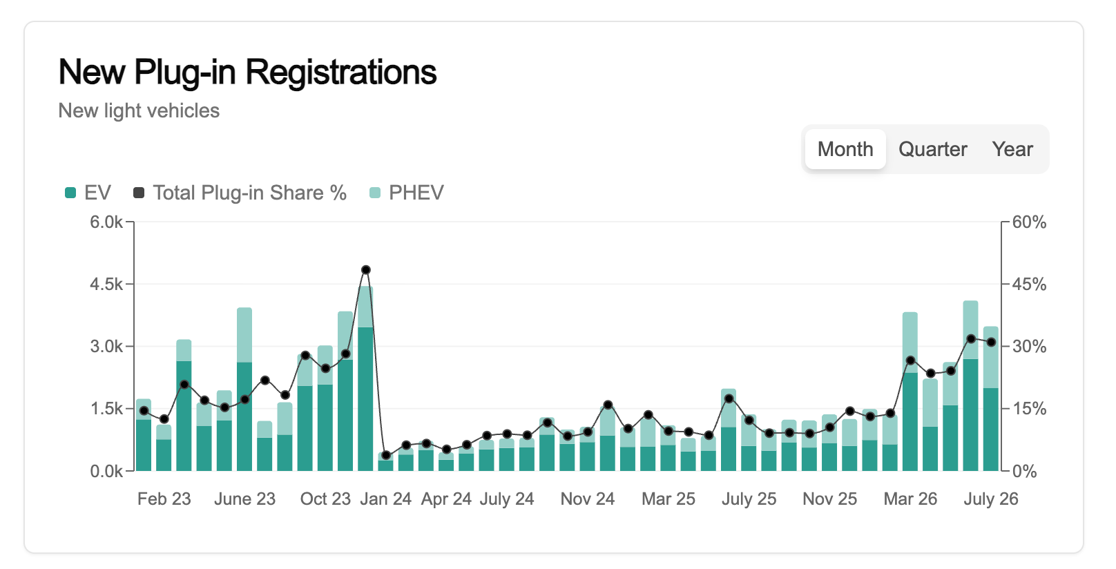Switch to the Year view tab

[1012, 149]
